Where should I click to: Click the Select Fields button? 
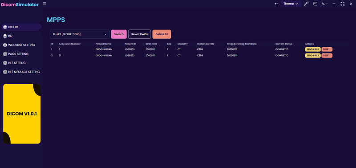pos(139,34)
